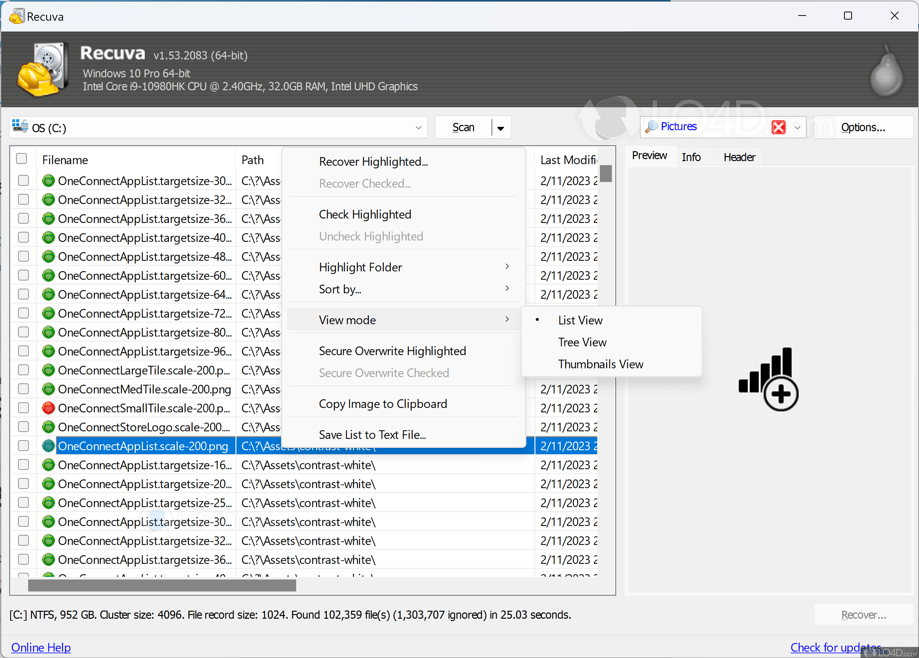The height and width of the screenshot is (658, 919).
Task: Click the horizontal scrollbar under the file list
Action: 162,585
